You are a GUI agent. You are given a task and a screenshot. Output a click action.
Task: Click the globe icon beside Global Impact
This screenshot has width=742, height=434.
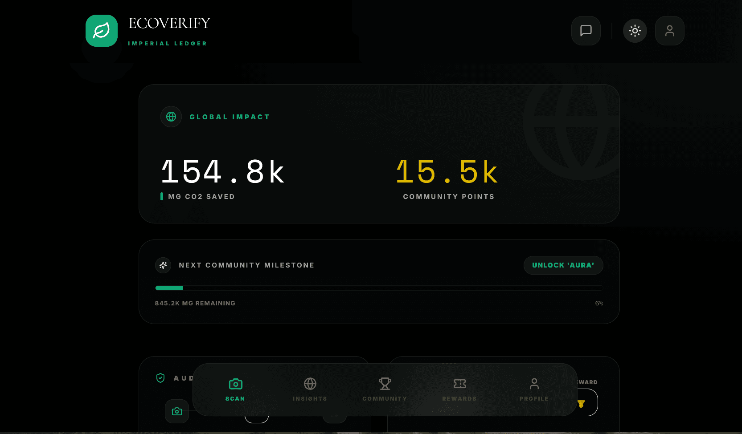coord(171,117)
